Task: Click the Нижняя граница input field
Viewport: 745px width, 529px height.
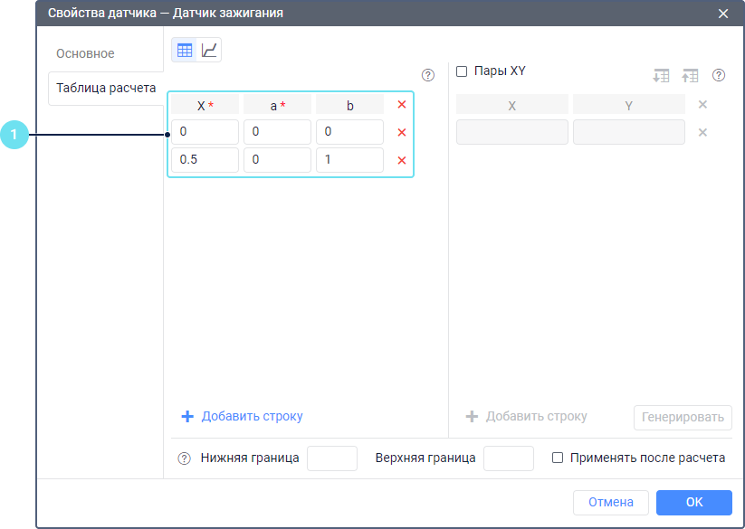Action: (x=332, y=458)
